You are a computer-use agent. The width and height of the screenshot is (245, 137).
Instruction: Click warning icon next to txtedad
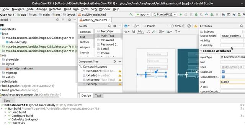(x=120, y=75)
